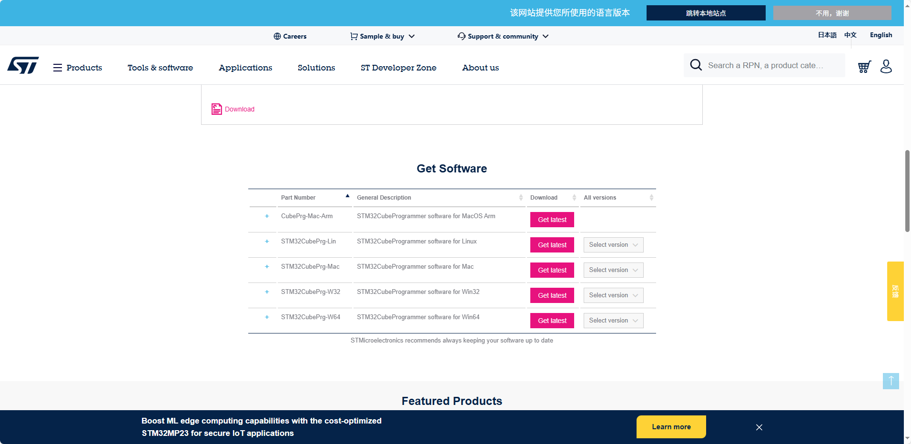Expand Support & community dropdown
The image size is (911, 444).
[x=546, y=36]
